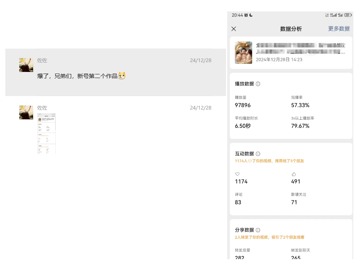The width and height of the screenshot is (357, 271).
Task: Click info icon beside 分享数据
Action: point(258,230)
